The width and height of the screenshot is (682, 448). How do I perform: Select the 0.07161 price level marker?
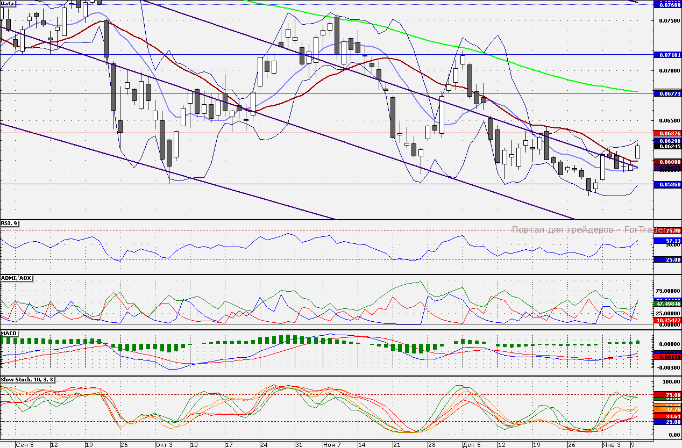pos(667,55)
